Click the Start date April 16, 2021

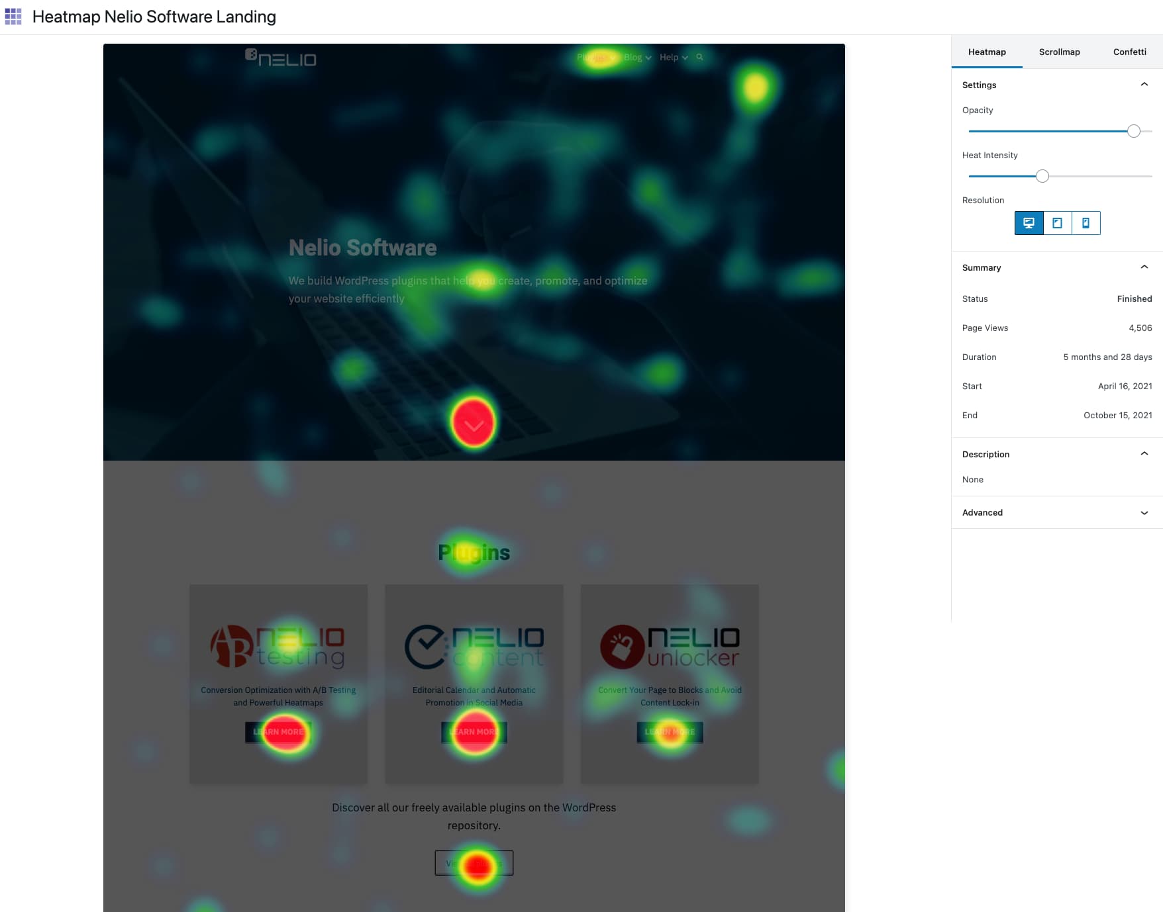pyautogui.click(x=1125, y=387)
